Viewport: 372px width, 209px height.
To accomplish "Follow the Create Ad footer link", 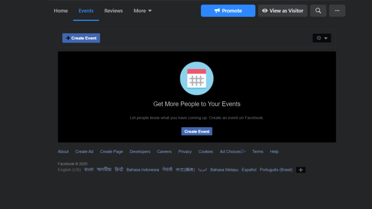I will click(x=84, y=151).
